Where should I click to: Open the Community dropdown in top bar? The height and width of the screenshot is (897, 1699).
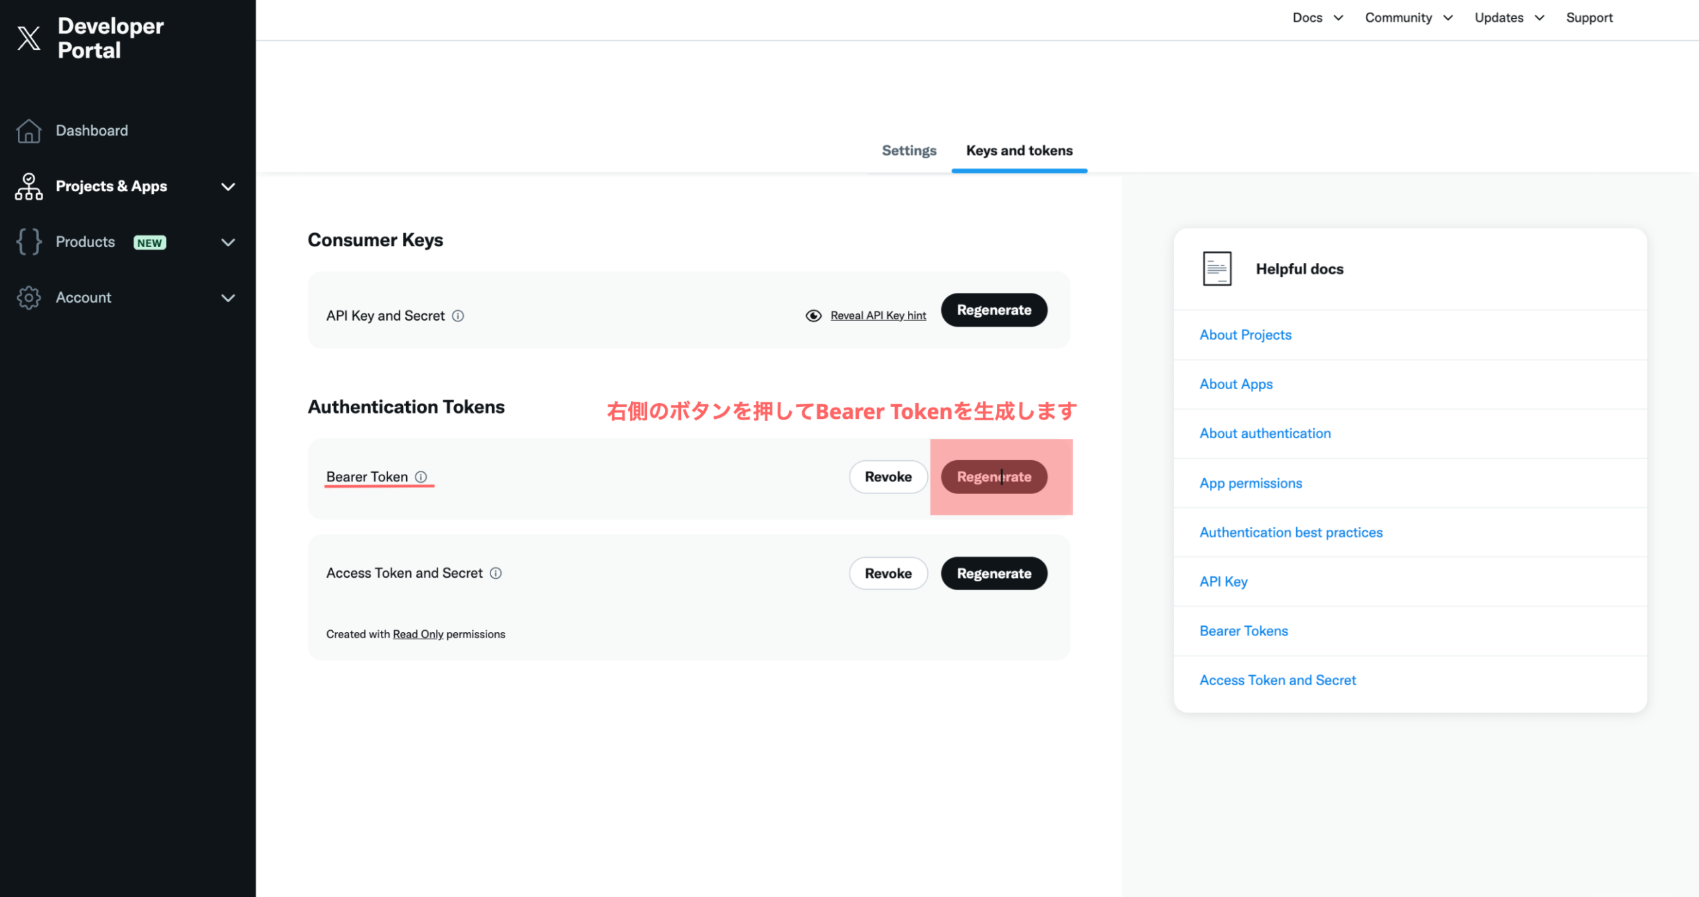coord(1408,18)
